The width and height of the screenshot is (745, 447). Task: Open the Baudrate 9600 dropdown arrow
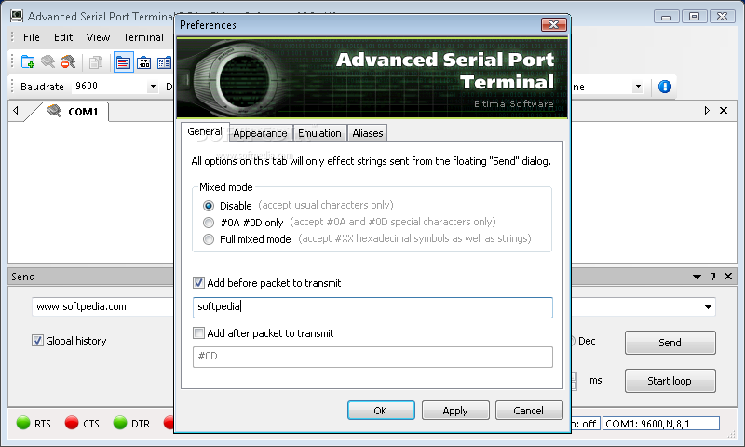tap(153, 87)
